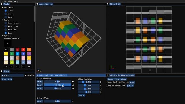This screenshot has height=104, width=185.
Task: Collapse Slice Grid View Controls panel triangle
Action: pos(108,75)
